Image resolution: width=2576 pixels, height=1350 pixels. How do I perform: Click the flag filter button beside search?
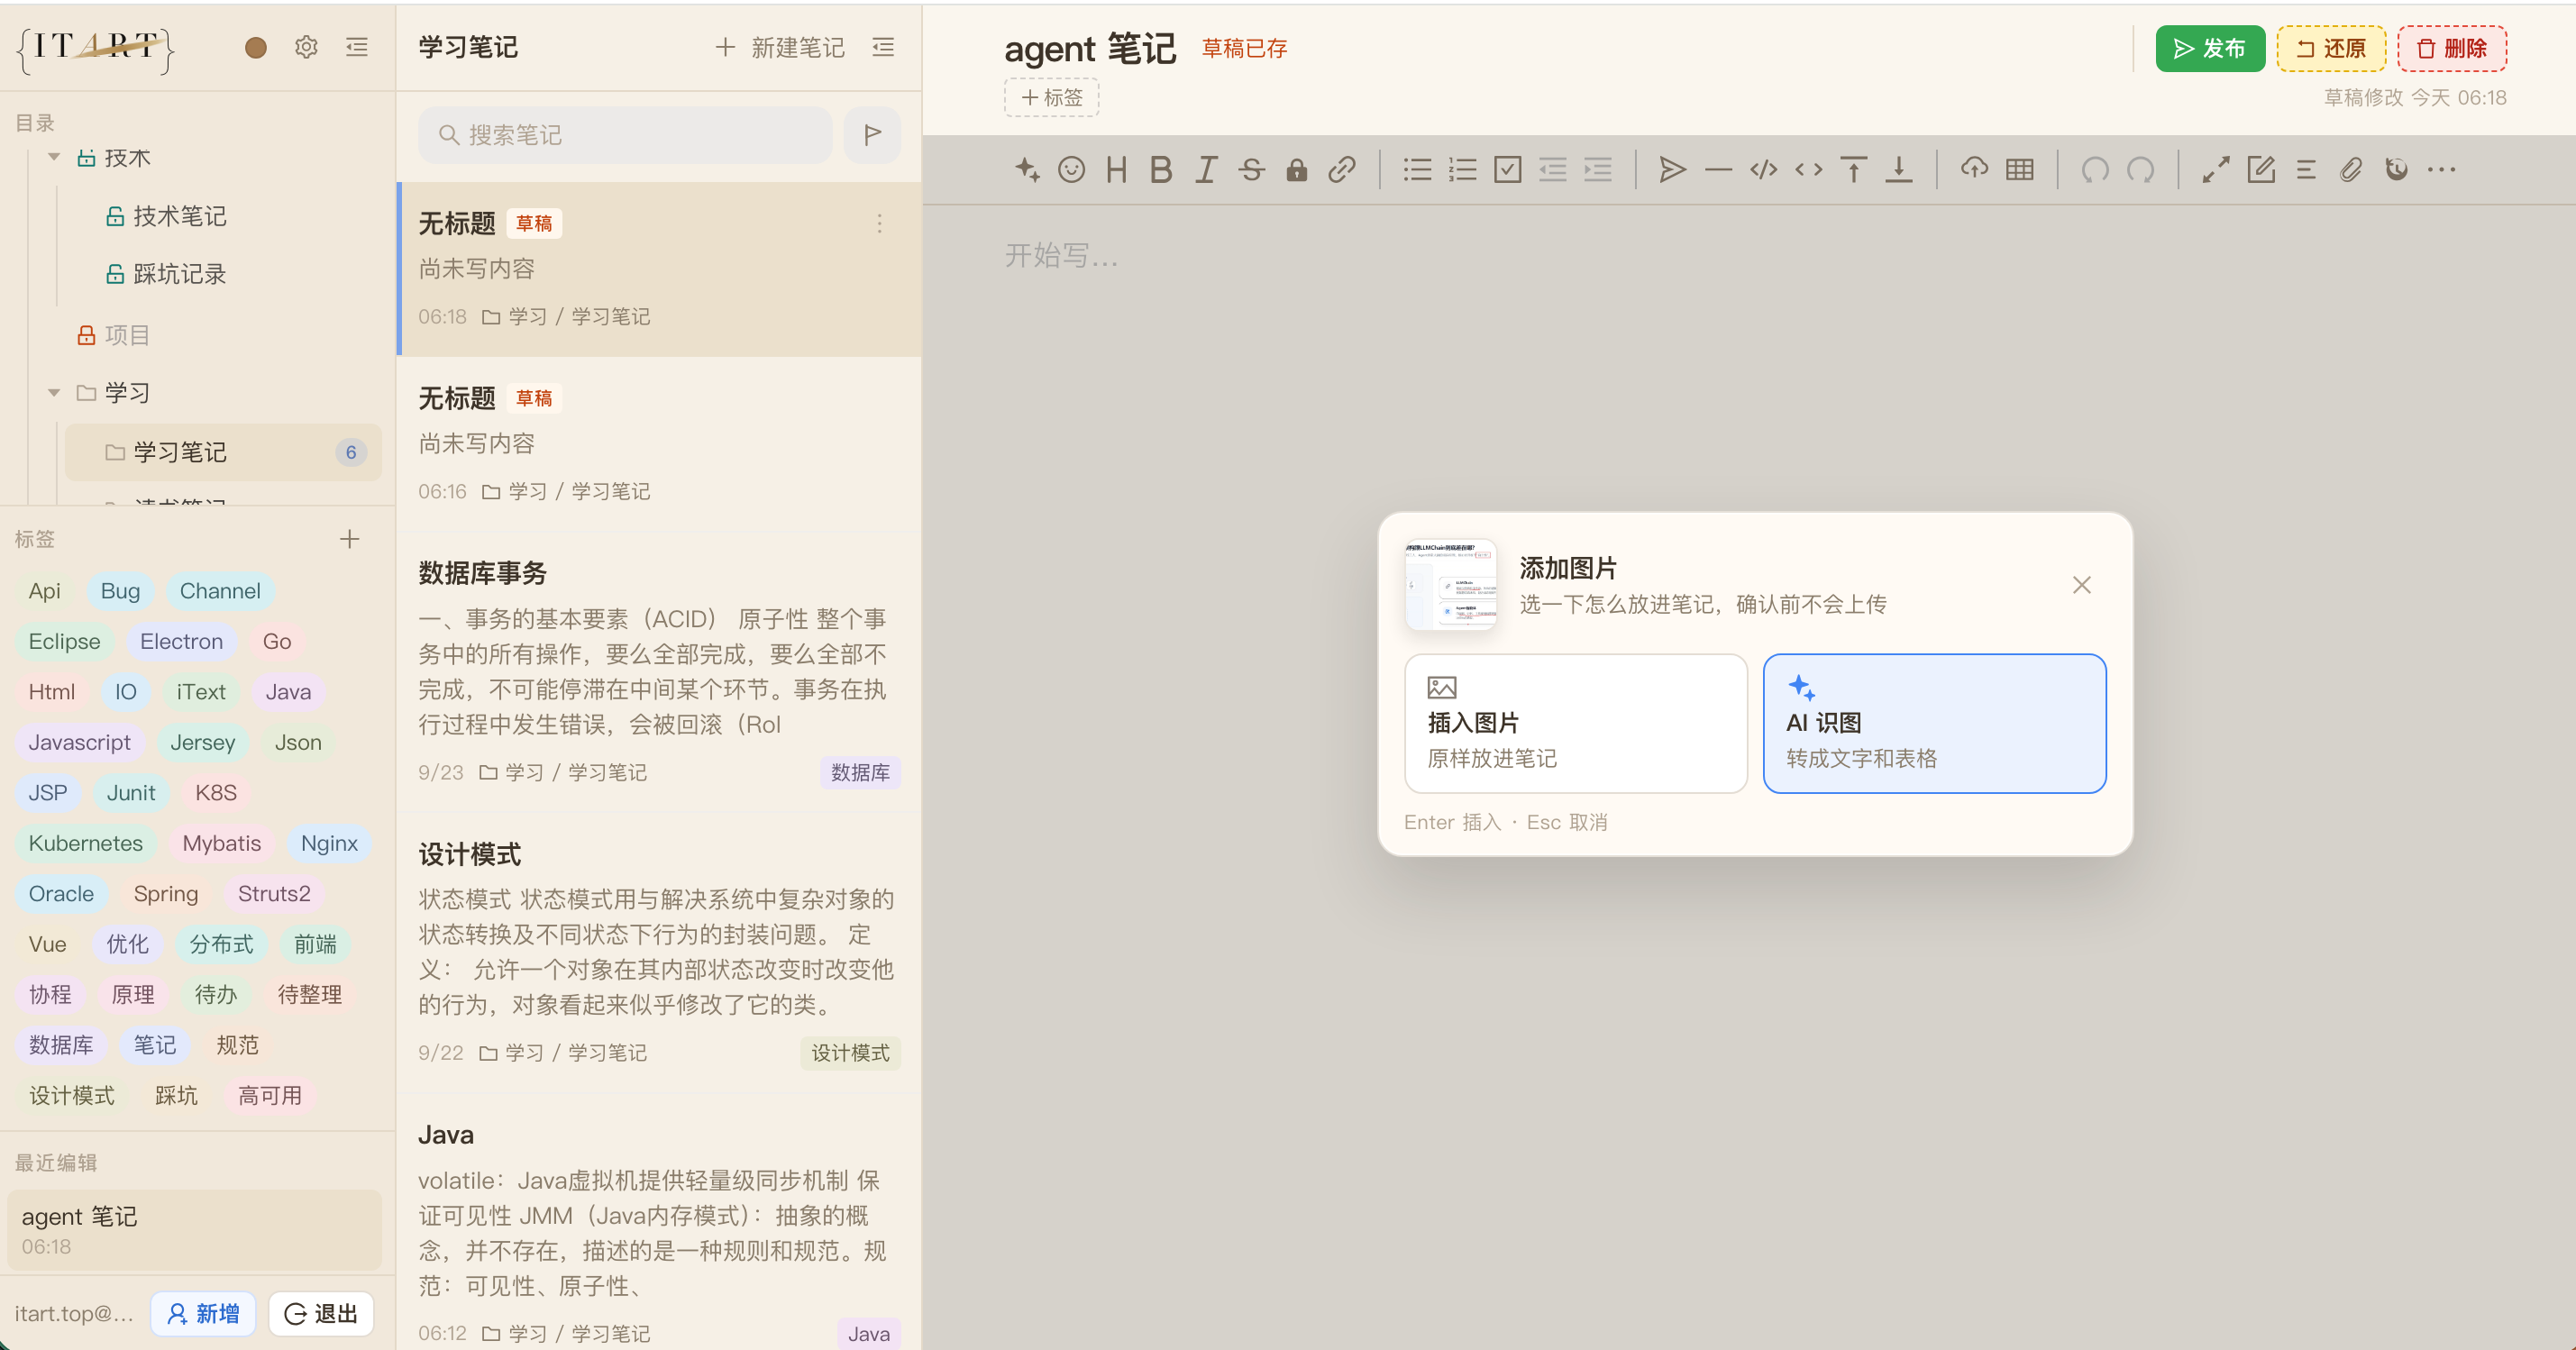point(872,135)
